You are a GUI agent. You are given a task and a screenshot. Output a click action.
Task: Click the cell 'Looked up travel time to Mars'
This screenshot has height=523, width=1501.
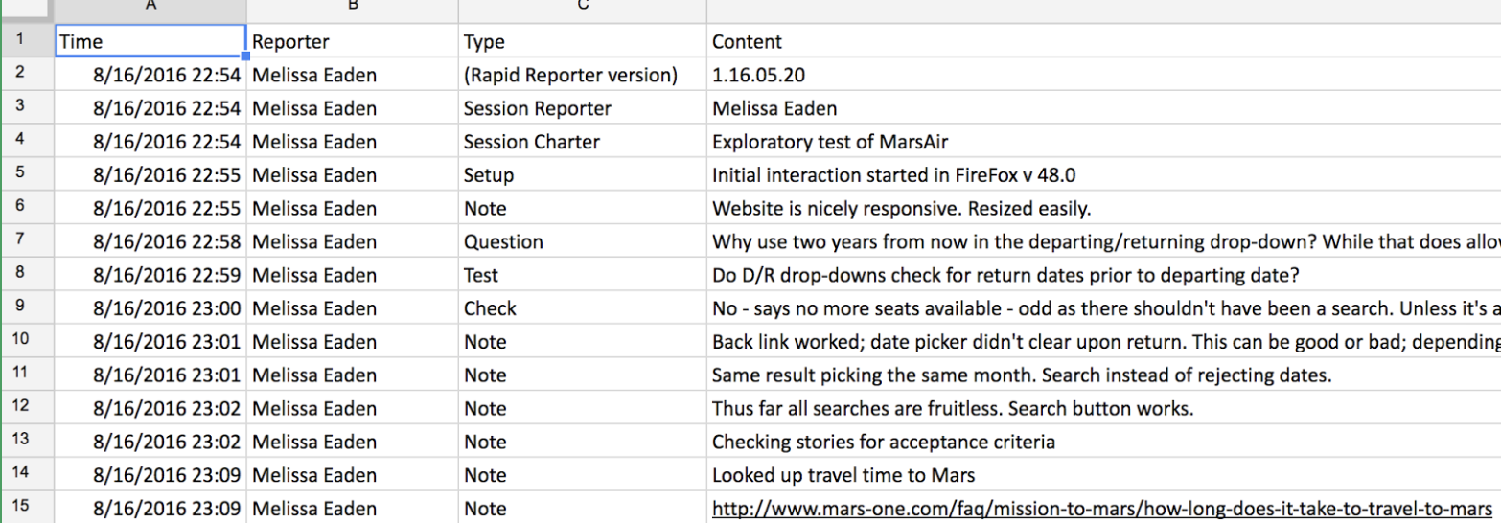point(1104,474)
